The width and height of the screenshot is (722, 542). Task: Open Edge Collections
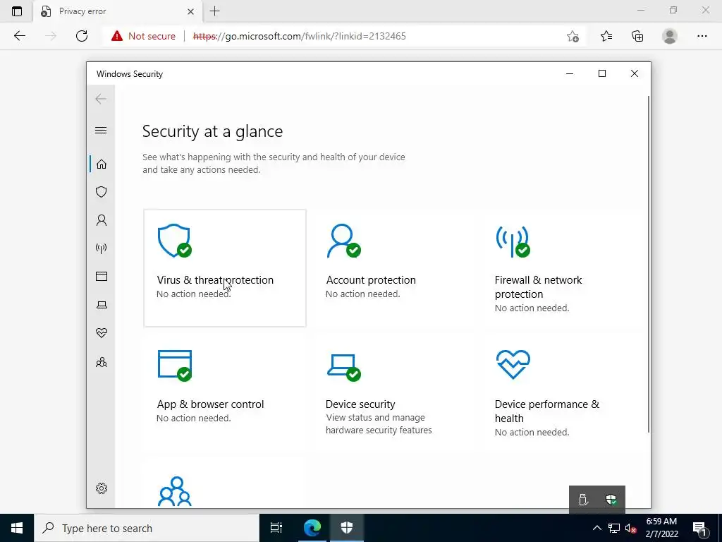[637, 36]
